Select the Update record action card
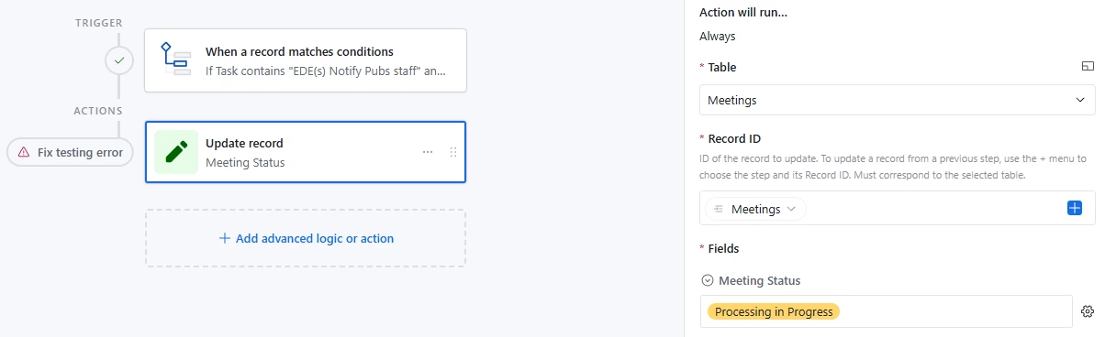Viewport: 1105px width, 337px height. tap(306, 152)
